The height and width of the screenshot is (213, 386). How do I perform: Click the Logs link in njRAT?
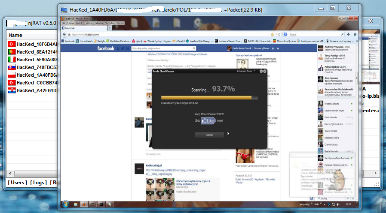tap(38, 183)
